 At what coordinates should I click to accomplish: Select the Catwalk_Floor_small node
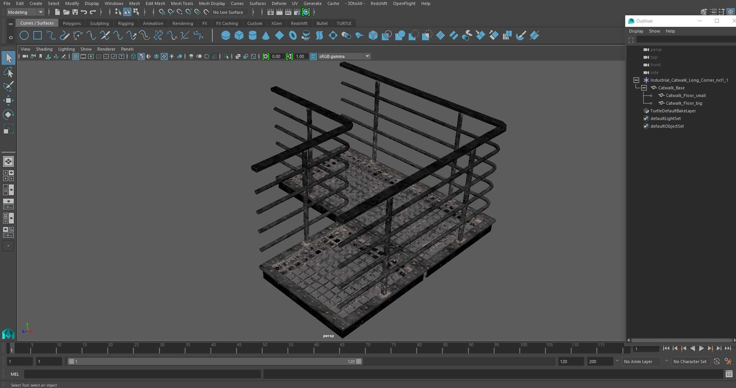coord(685,95)
